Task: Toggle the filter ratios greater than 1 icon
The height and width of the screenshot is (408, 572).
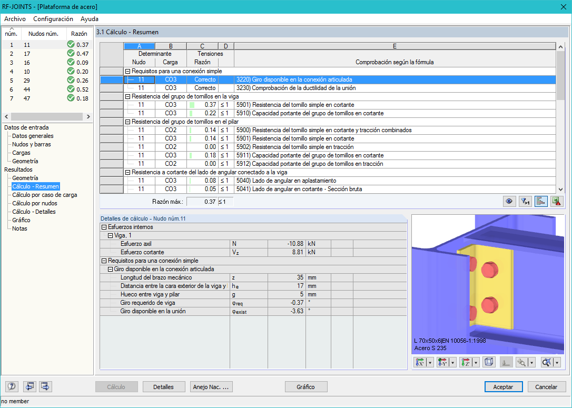Action: click(x=525, y=201)
